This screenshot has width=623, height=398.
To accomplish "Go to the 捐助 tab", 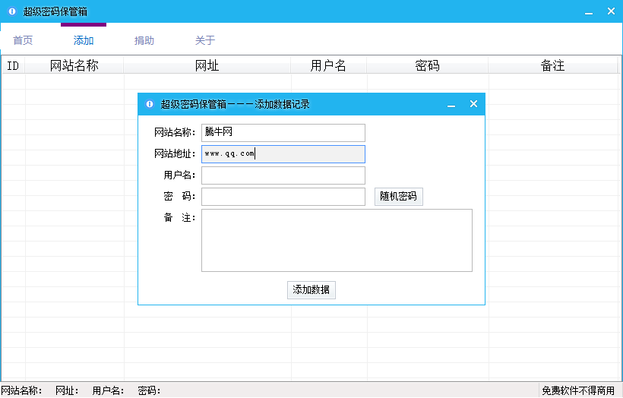I will coord(144,40).
